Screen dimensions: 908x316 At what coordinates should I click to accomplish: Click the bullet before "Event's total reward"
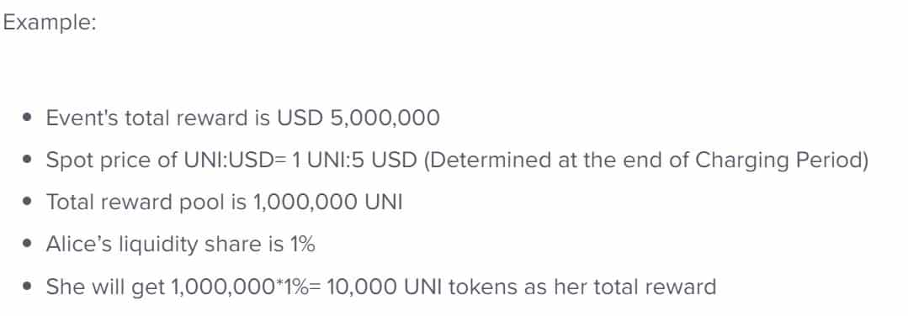(x=27, y=118)
